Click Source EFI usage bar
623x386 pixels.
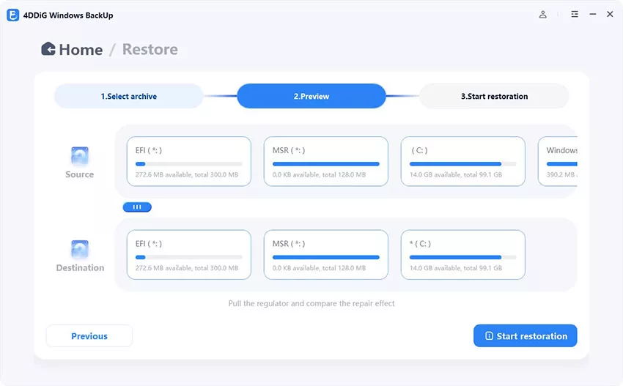[188, 163]
